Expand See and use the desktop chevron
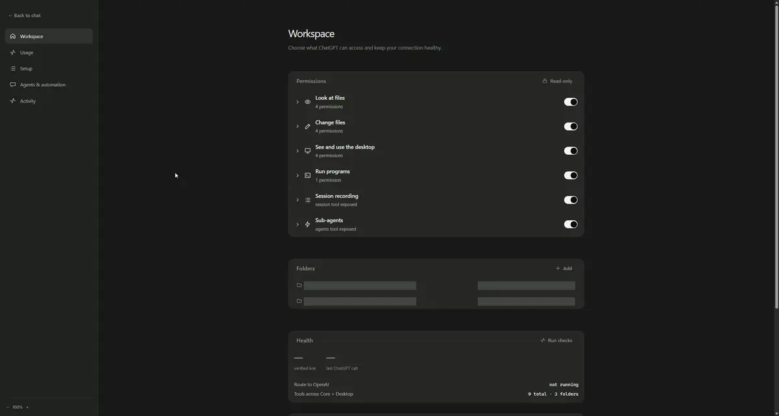 tap(297, 151)
